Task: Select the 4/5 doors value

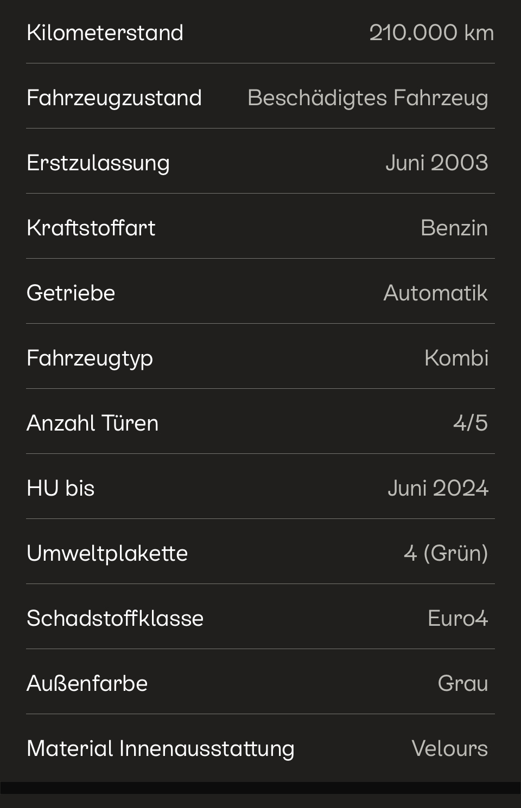Action: point(470,424)
